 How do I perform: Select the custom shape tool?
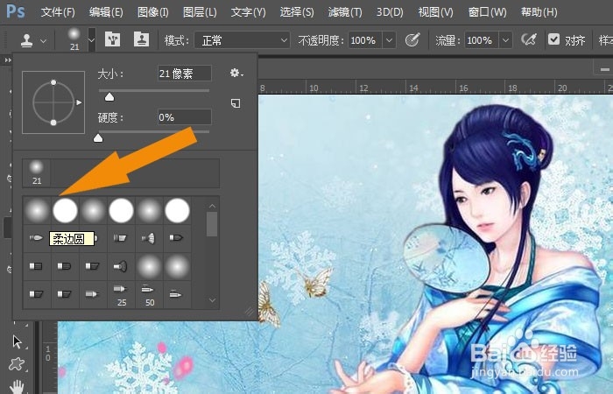(x=17, y=364)
